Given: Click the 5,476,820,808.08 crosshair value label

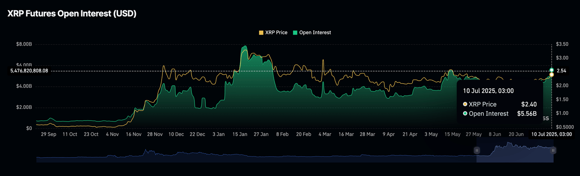Looking at the screenshot, I should (x=29, y=71).
